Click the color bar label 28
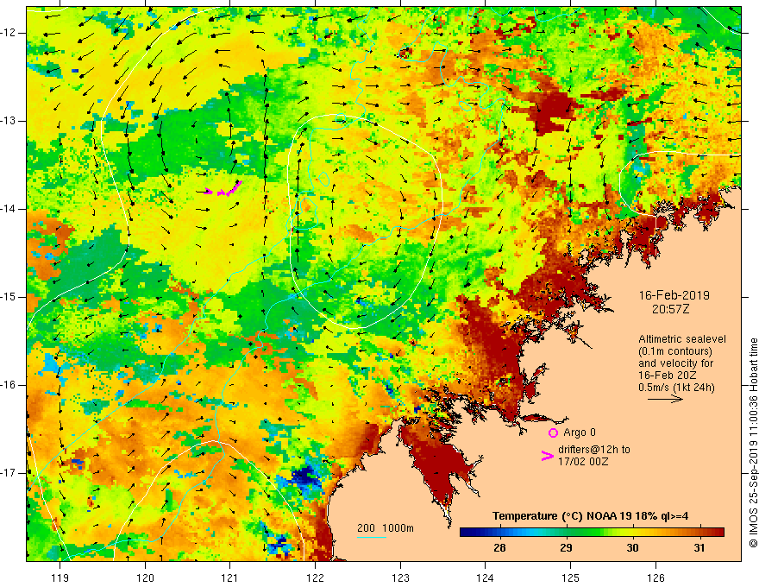The image size is (759, 587). 499,548
